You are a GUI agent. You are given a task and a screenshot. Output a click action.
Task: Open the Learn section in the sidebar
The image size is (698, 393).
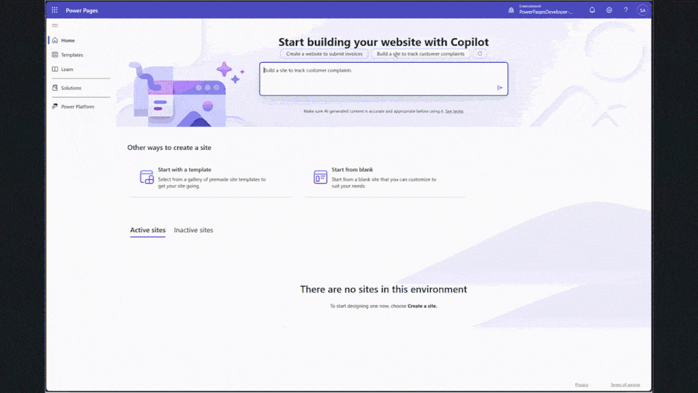click(x=66, y=69)
